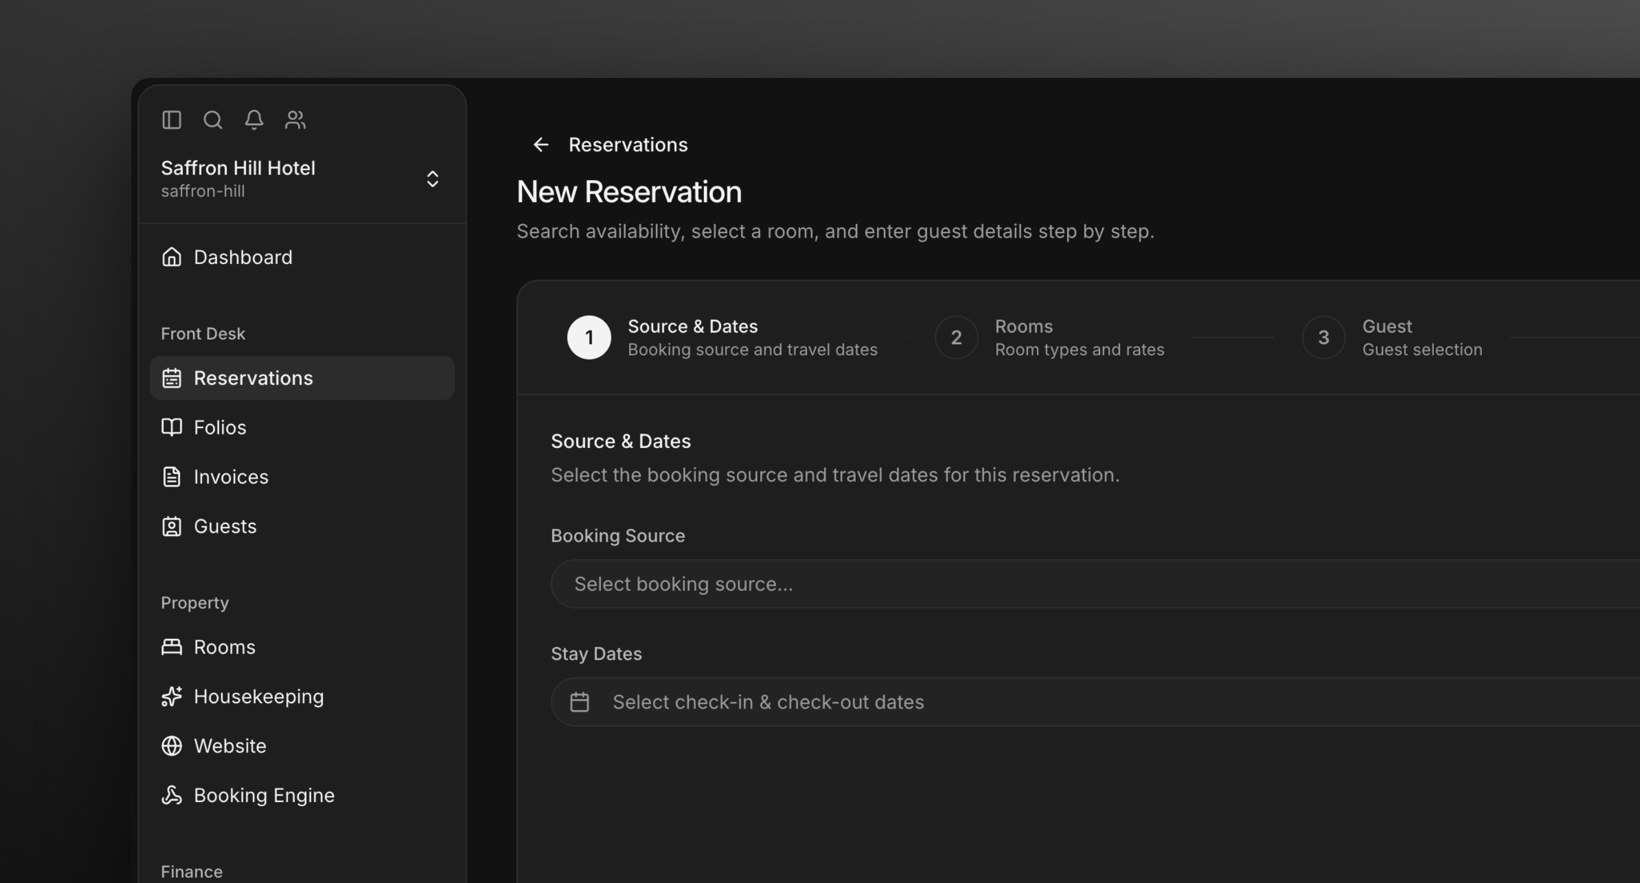
Task: Click 'Booking source and travel dates' step text
Action: 753,350
